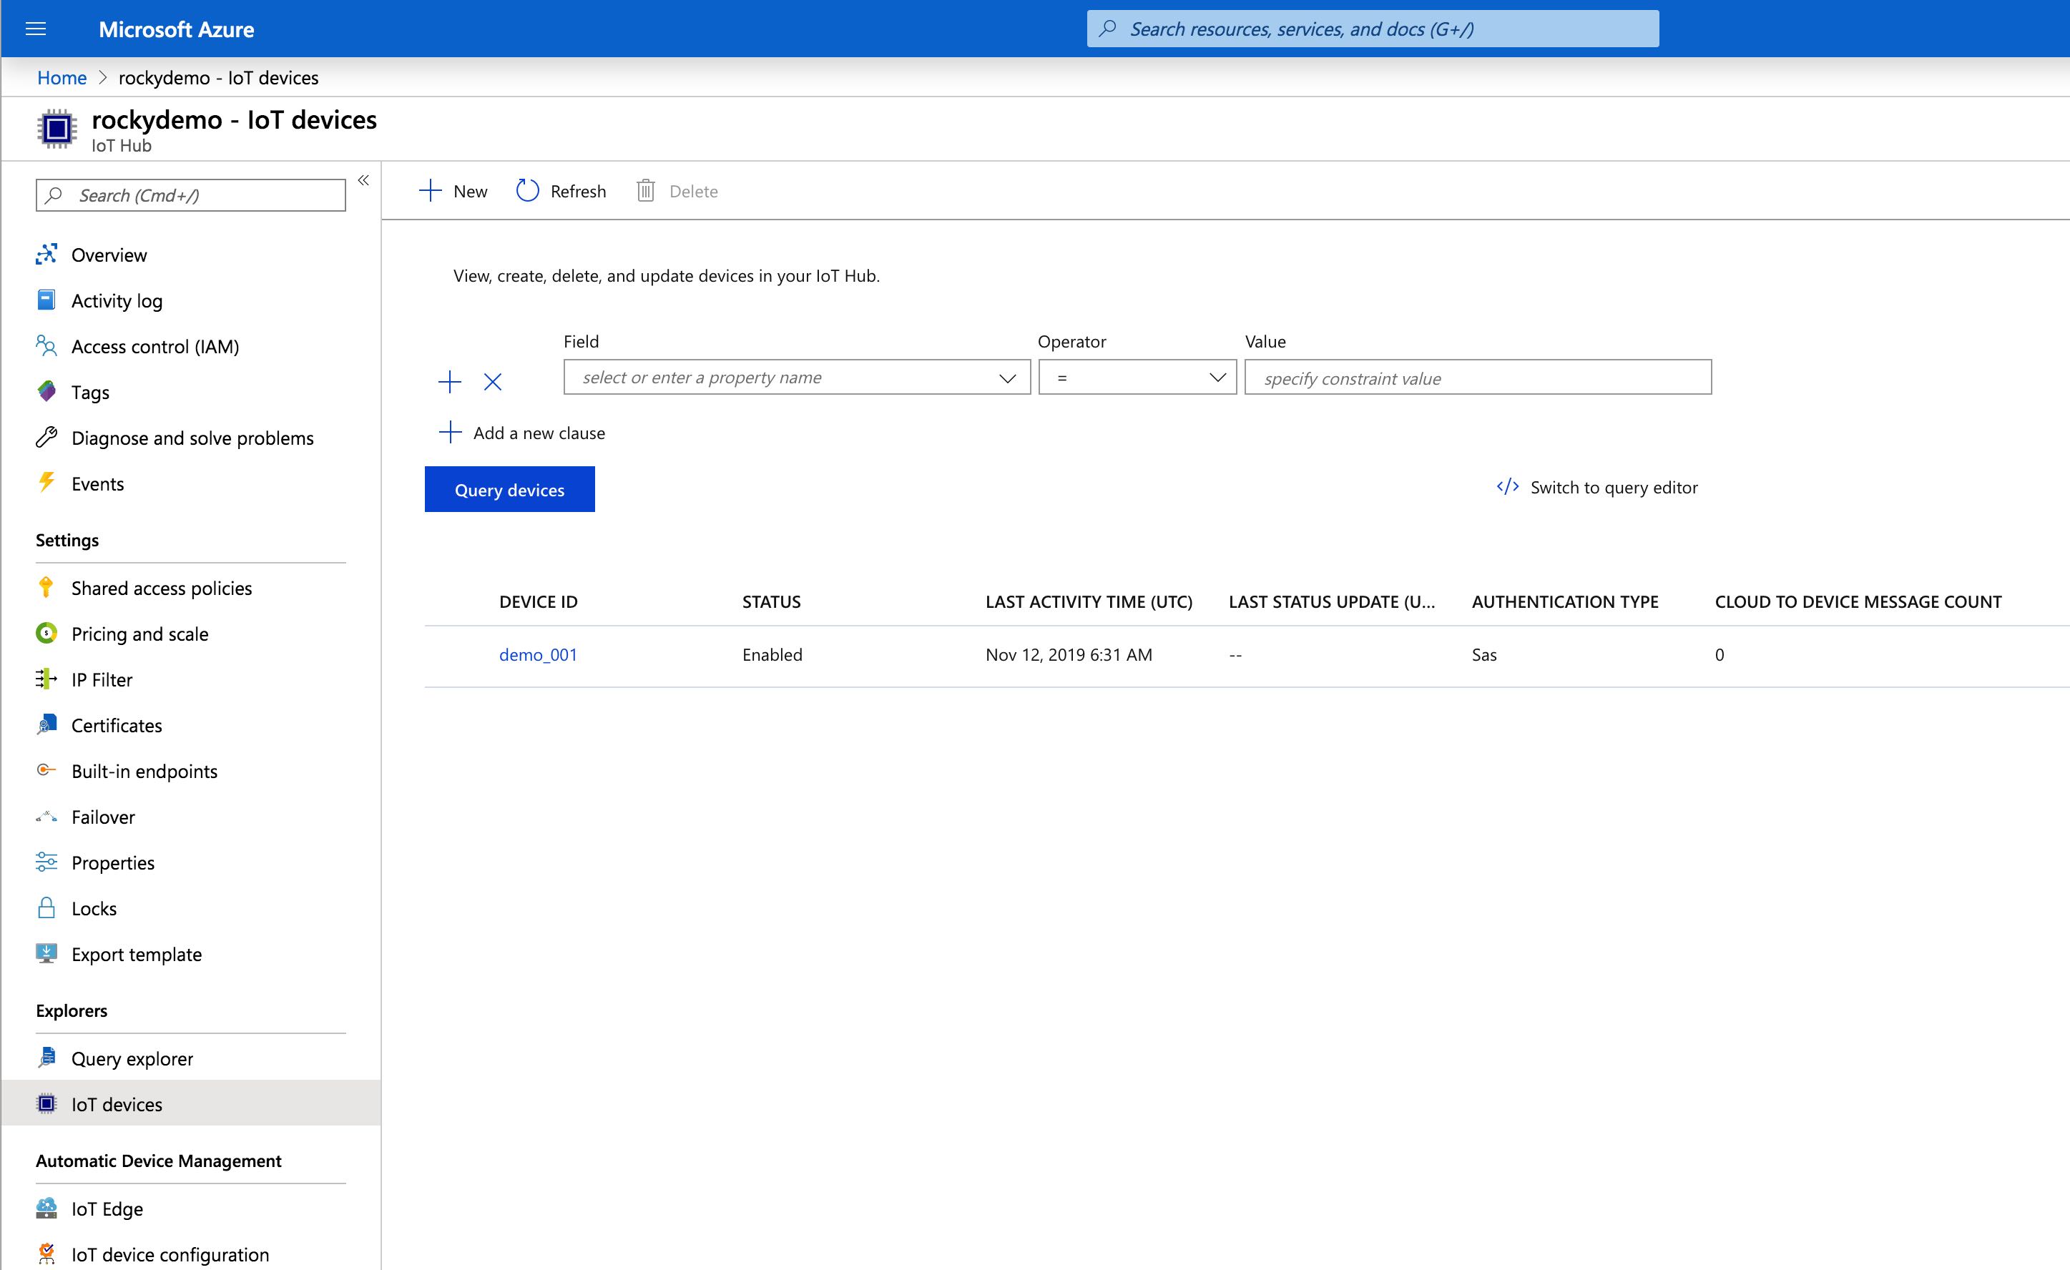Screen dimensions: 2070x1270
Task: Open Activity log section
Action: pos(115,300)
